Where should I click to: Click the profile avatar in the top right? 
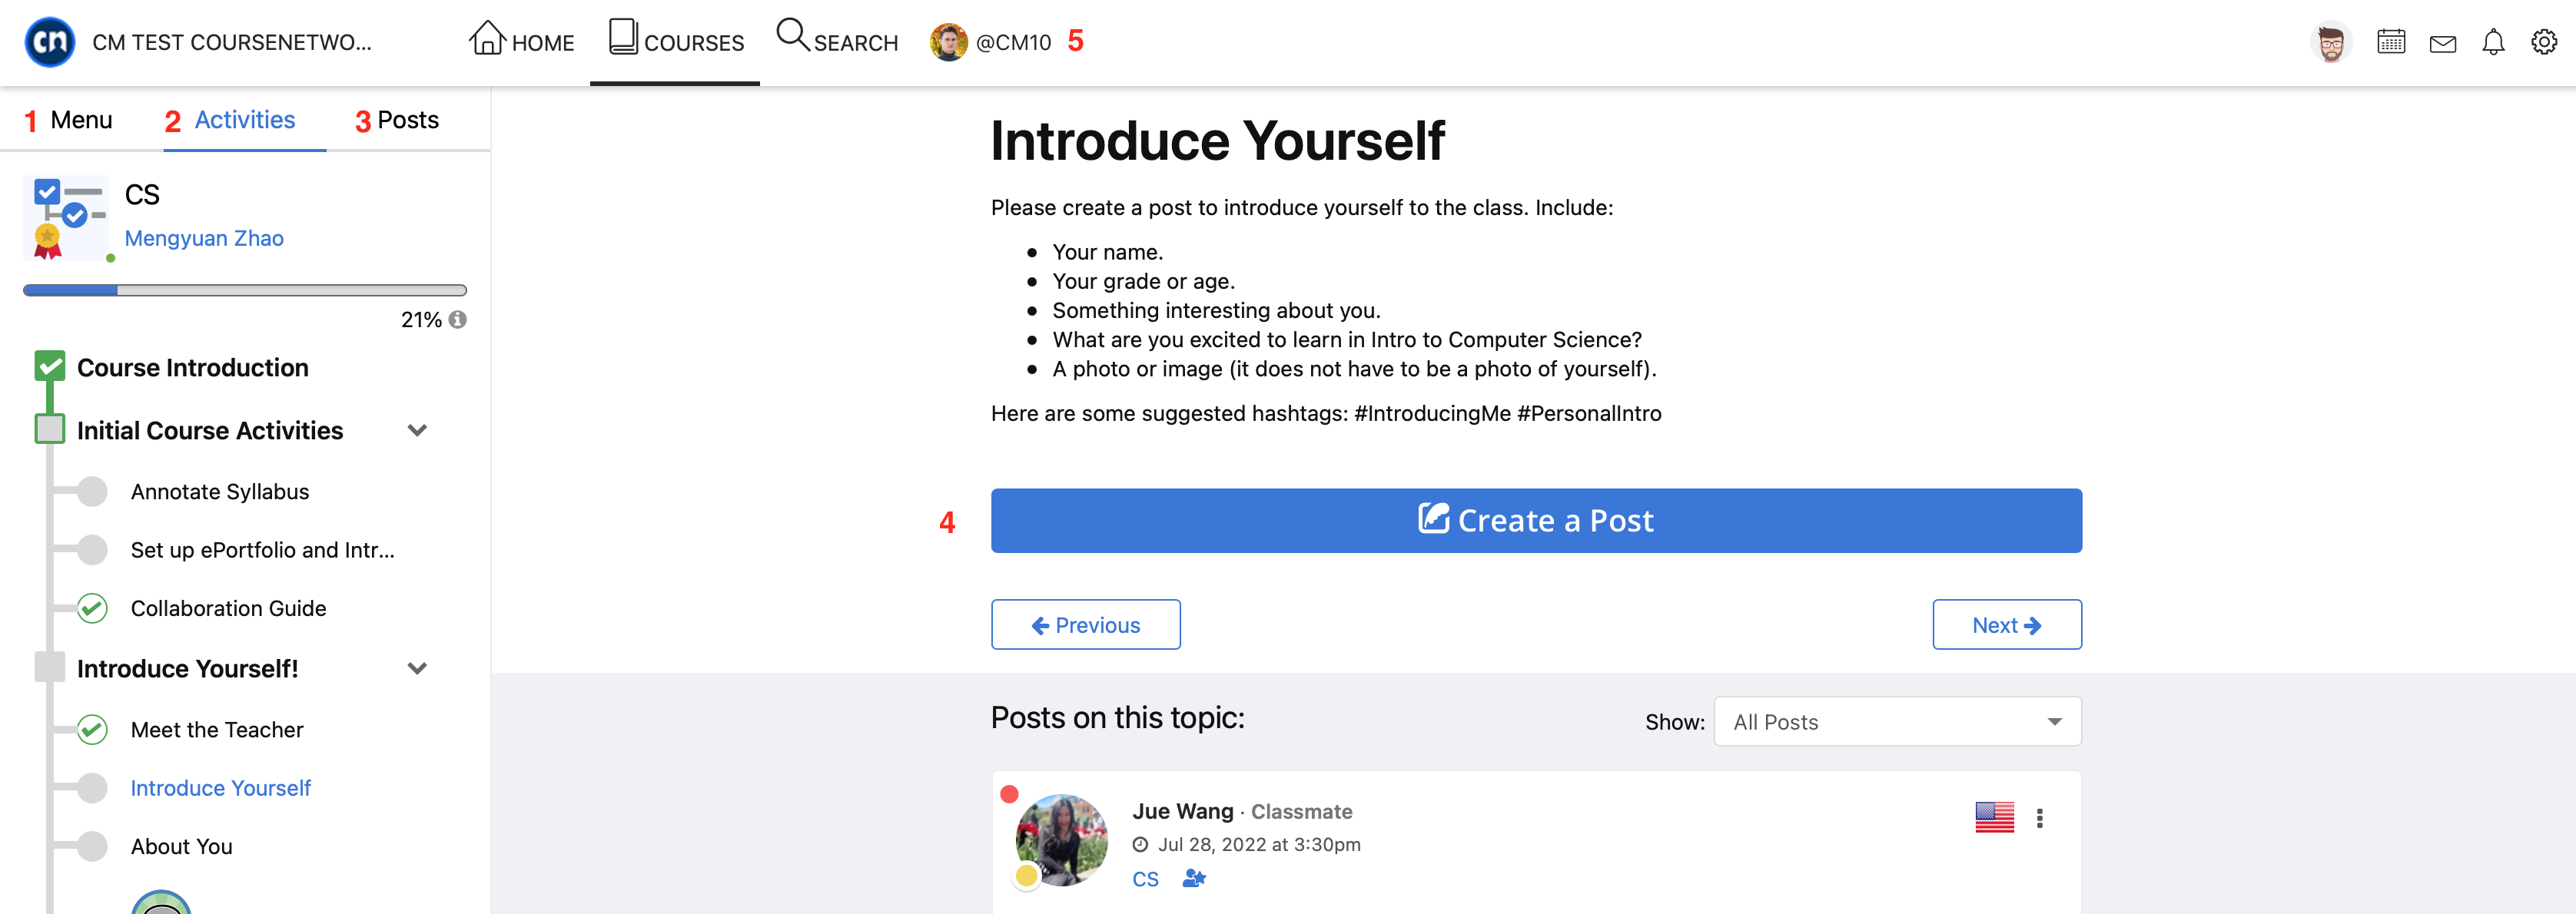click(2331, 42)
